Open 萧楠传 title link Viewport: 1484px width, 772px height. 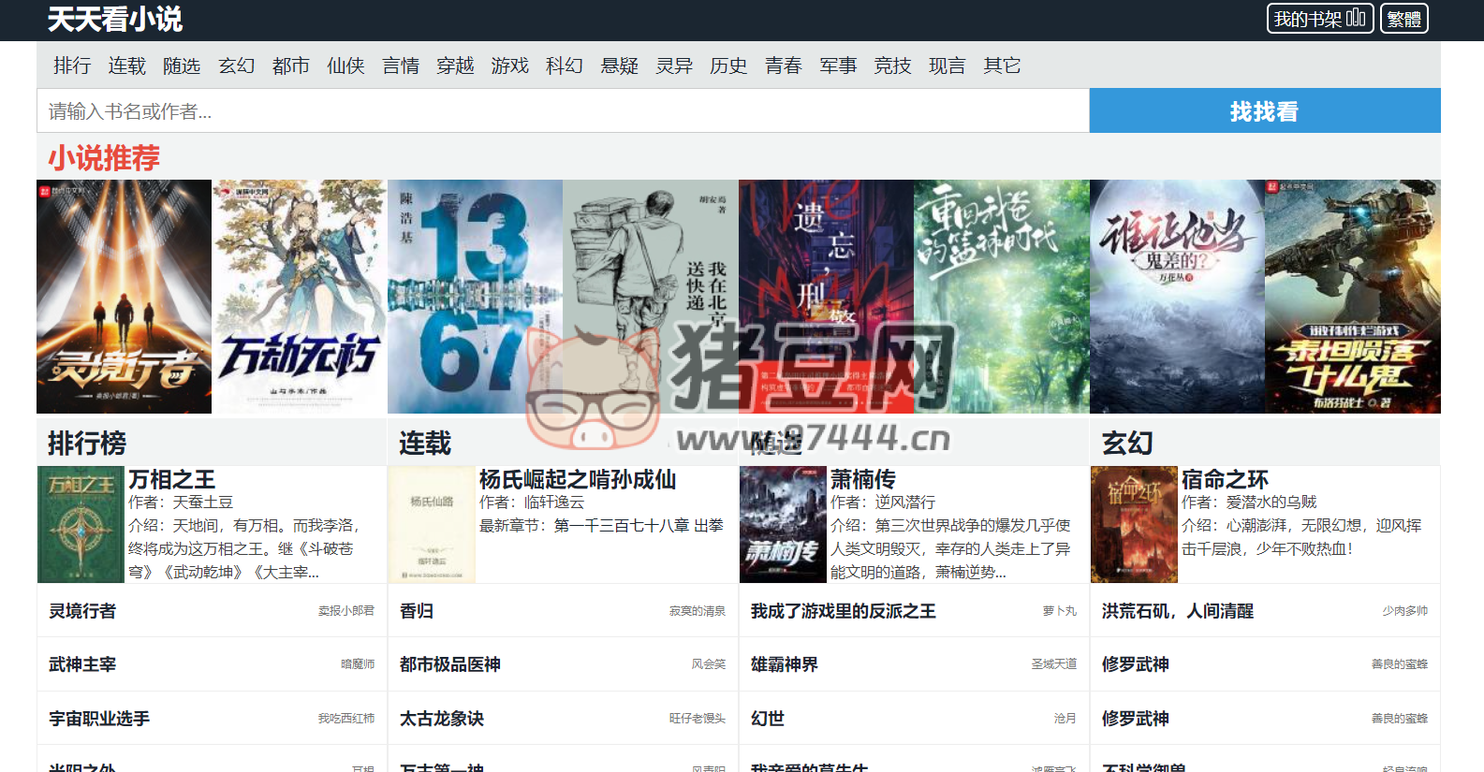point(863,480)
